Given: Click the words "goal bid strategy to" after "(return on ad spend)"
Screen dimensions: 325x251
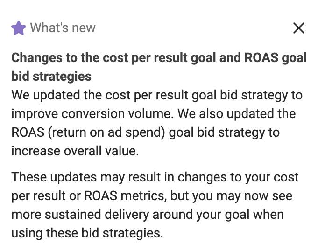Looking at the screenshot, I should [224, 132].
